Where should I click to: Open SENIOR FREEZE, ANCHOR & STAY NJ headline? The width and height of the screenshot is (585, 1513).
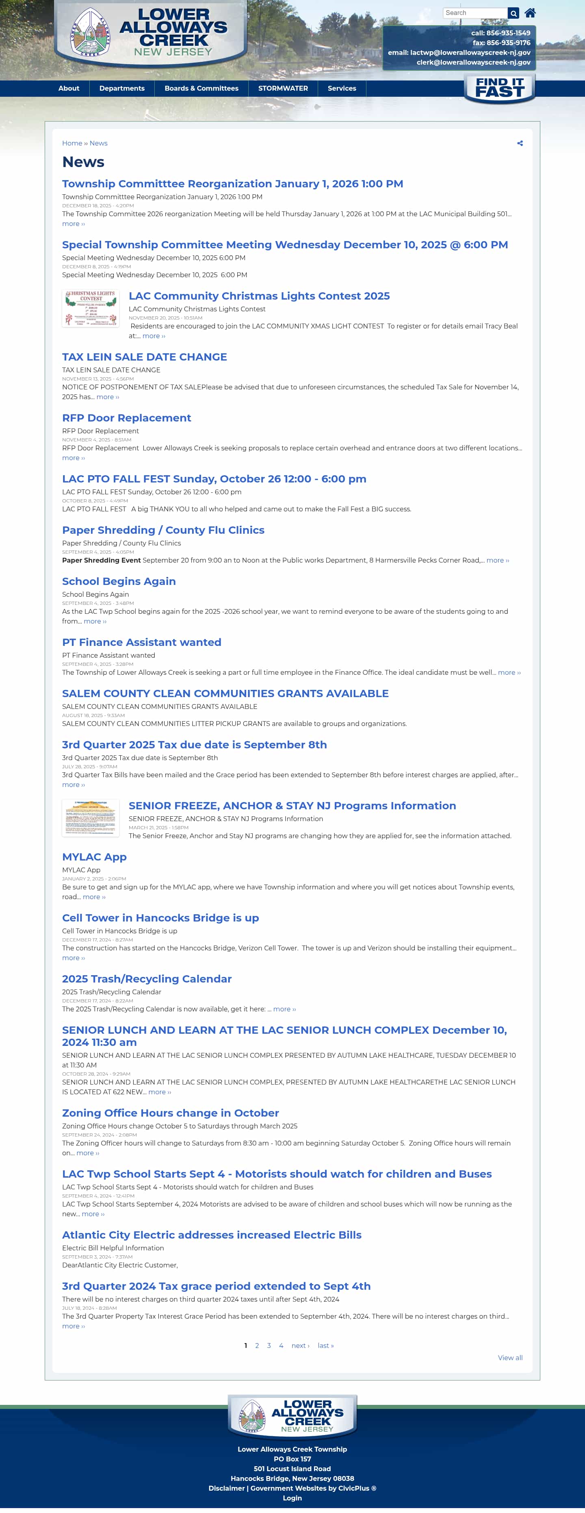pyautogui.click(x=292, y=806)
